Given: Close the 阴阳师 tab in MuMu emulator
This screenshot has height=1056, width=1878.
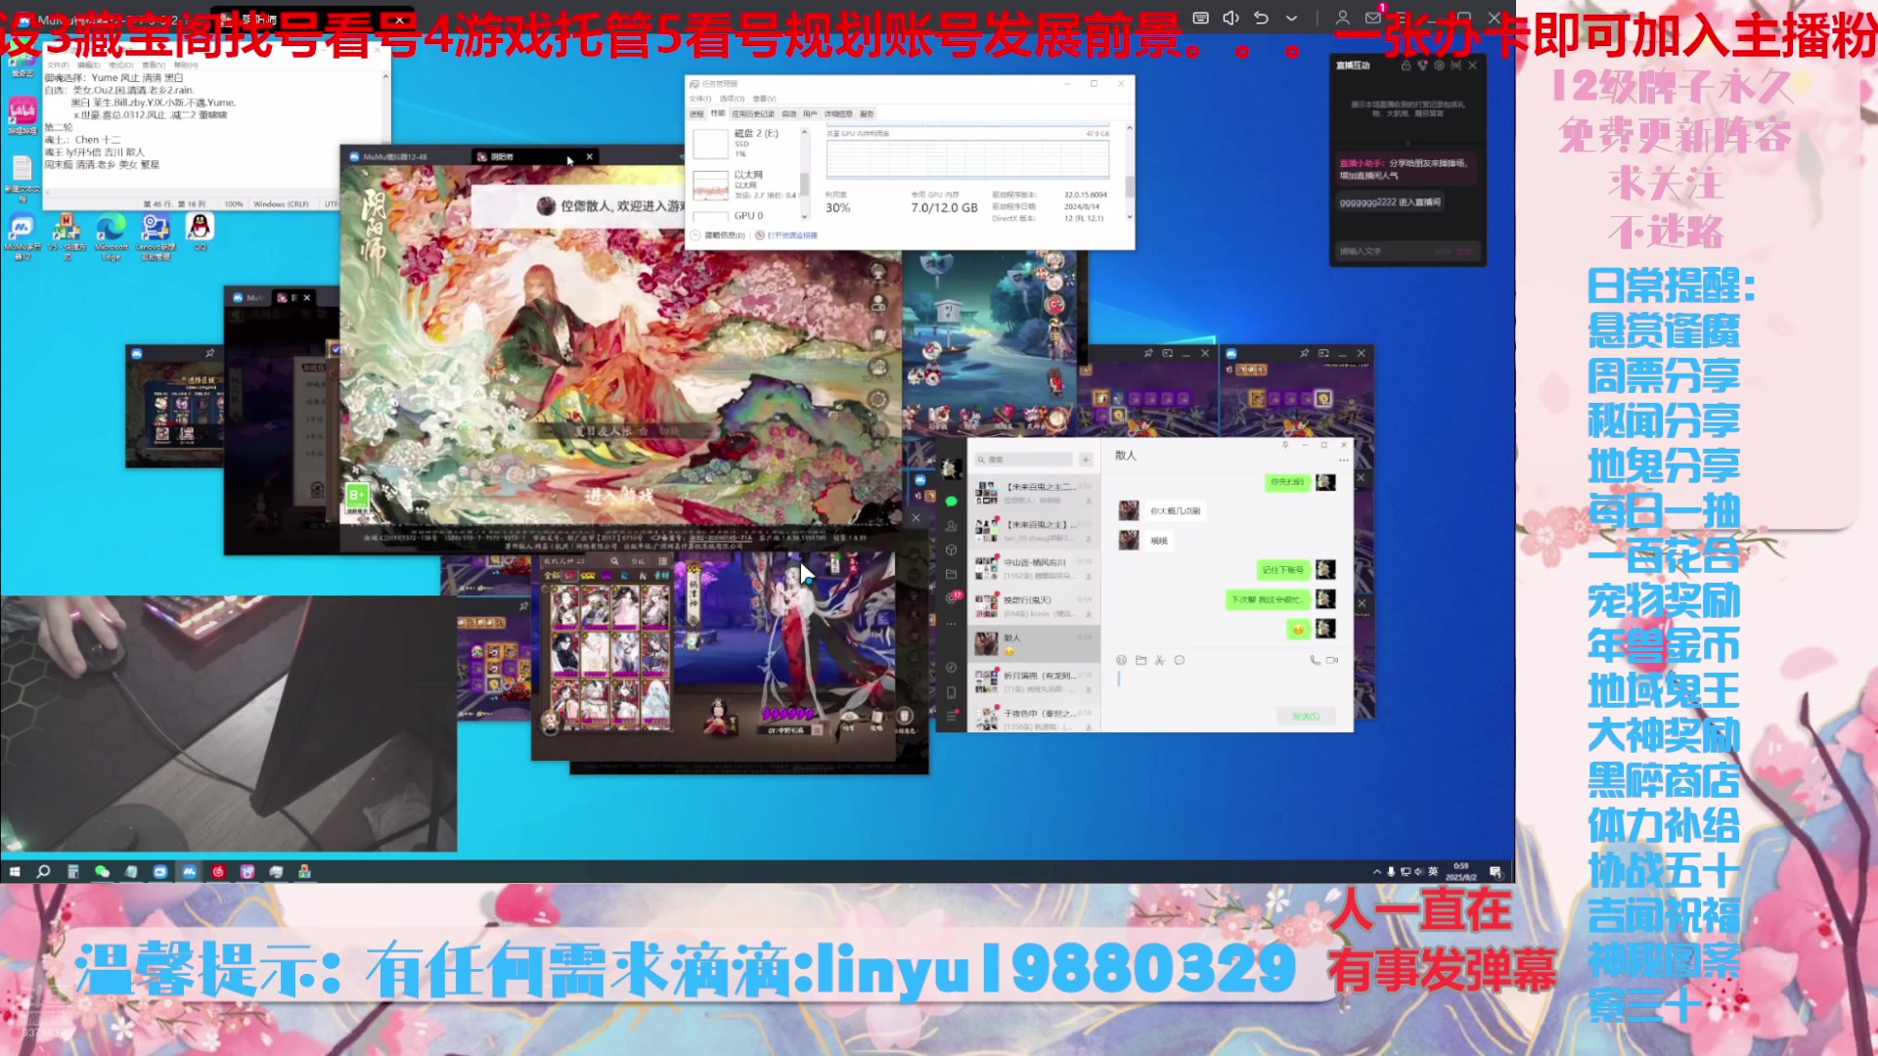Looking at the screenshot, I should 590,156.
